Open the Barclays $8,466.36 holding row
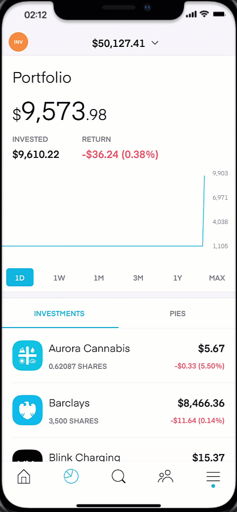The width and height of the screenshot is (237, 512). point(118,410)
